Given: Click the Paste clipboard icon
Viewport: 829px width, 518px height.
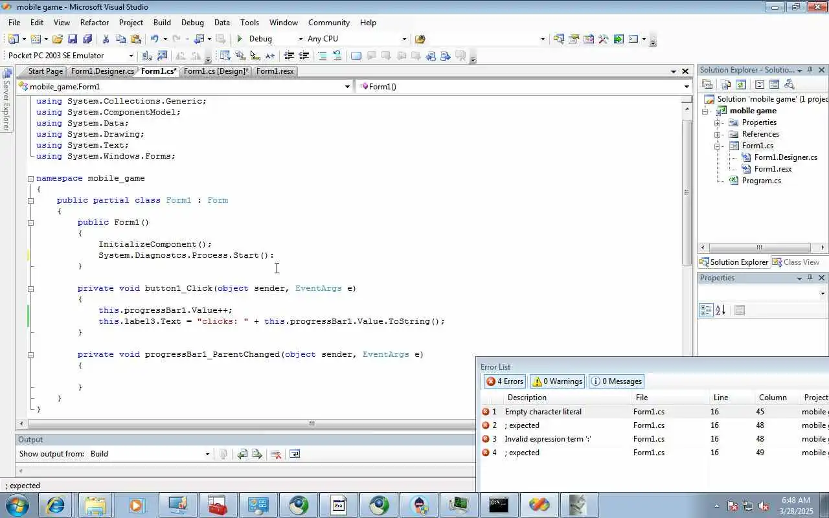Looking at the screenshot, I should coord(136,39).
